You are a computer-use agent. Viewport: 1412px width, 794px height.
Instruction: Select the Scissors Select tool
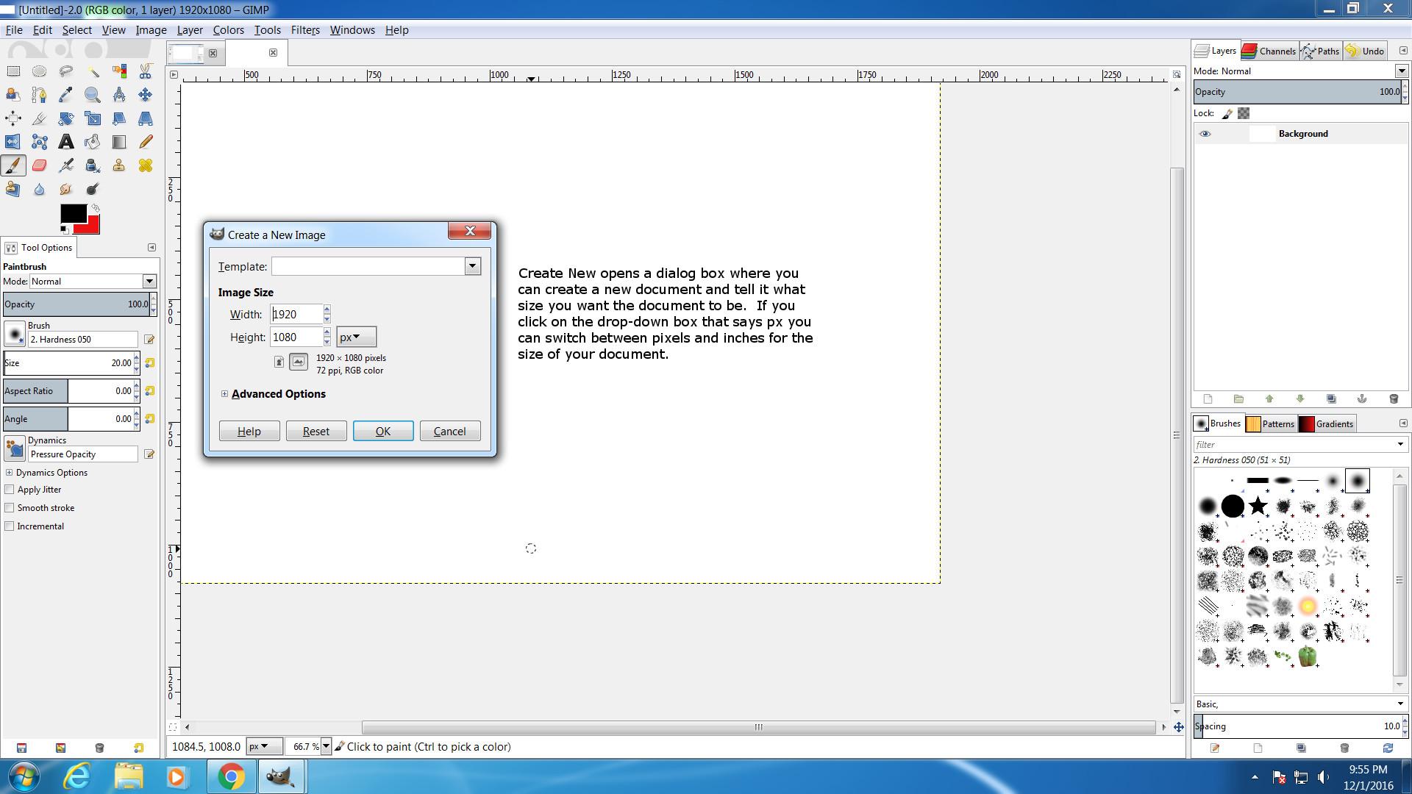point(146,71)
